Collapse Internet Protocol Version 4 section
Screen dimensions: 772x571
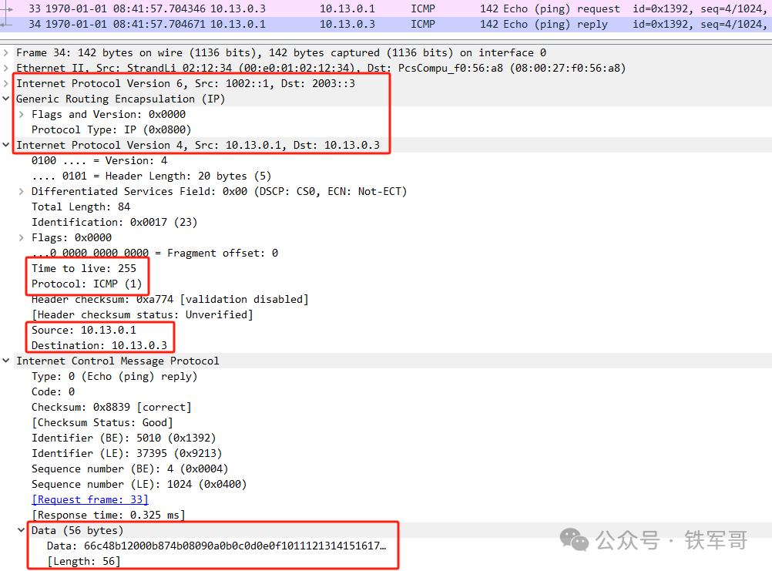pyautogui.click(x=6, y=145)
